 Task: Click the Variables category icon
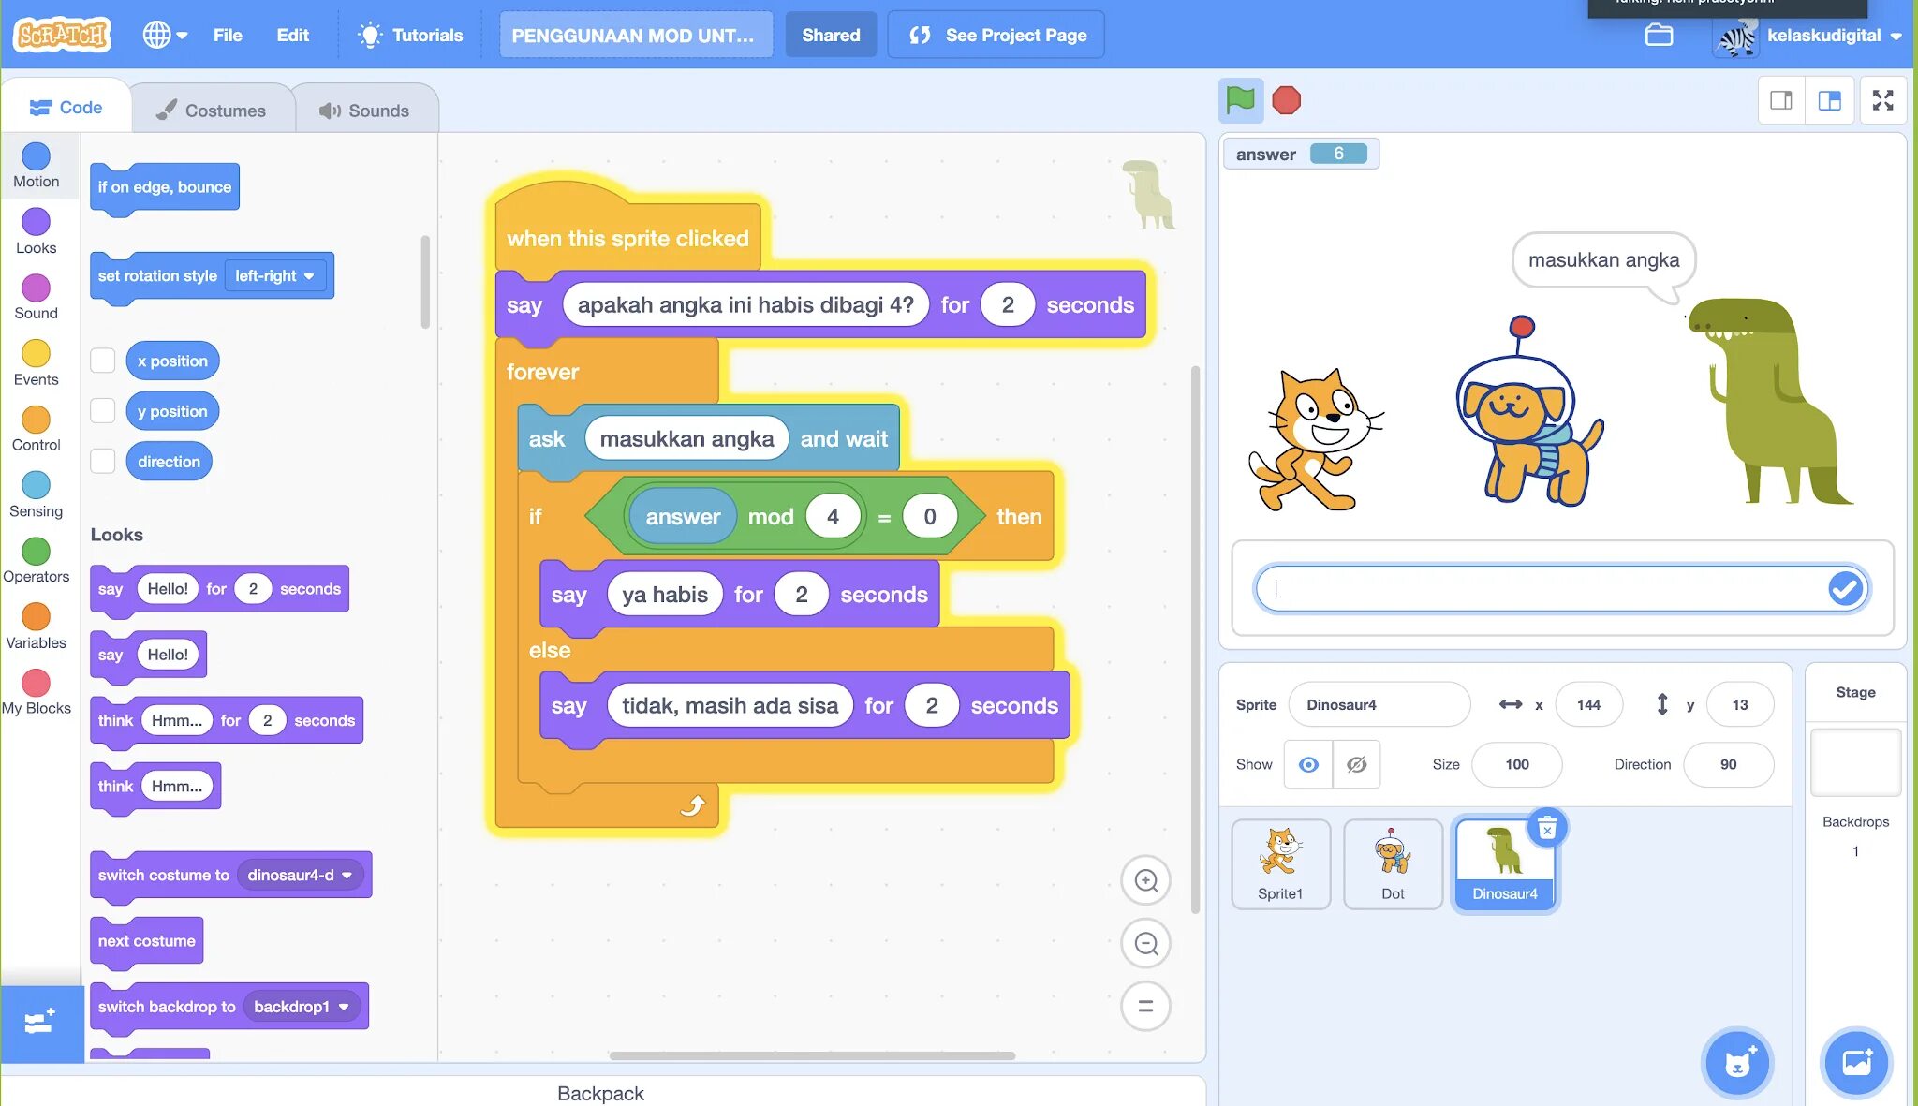(x=36, y=617)
